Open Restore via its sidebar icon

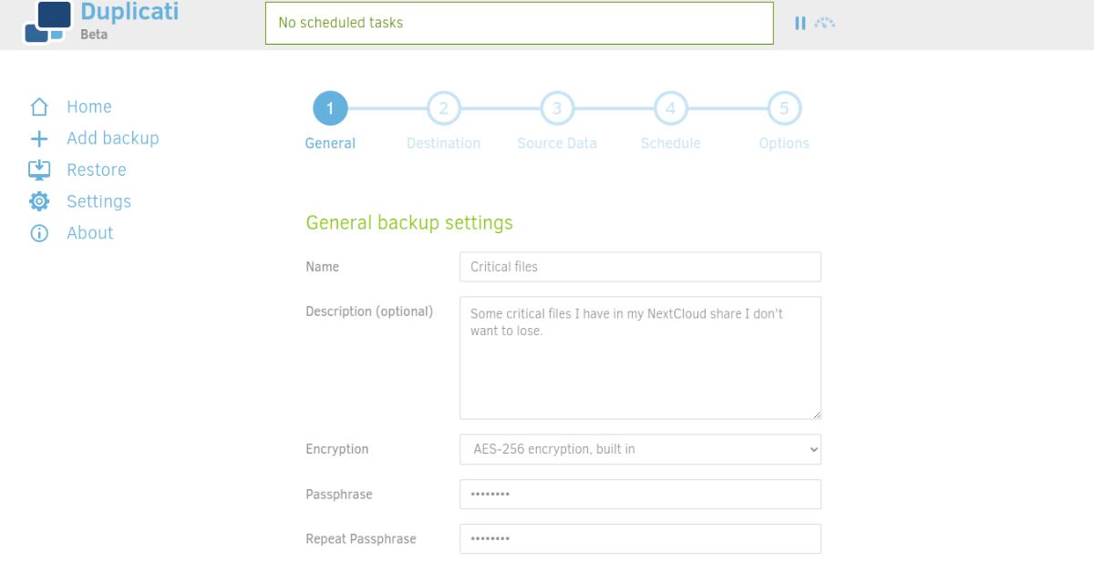(38, 169)
